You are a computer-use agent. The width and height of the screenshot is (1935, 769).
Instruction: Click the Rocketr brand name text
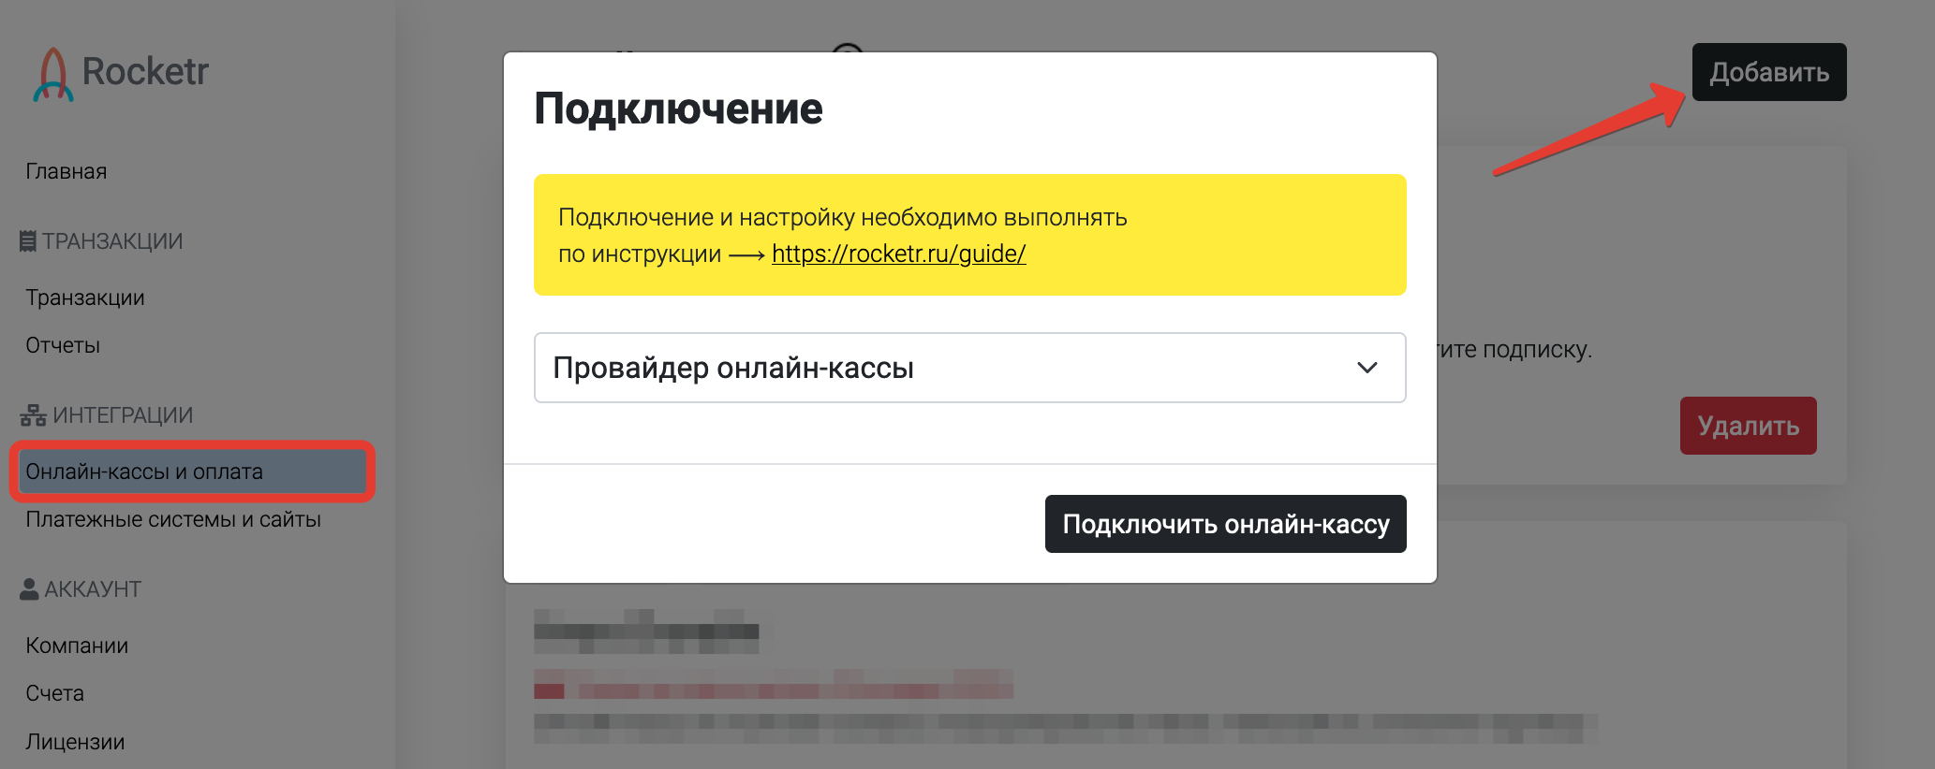145,71
